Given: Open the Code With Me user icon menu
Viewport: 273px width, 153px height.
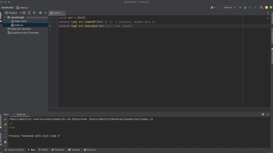Looking at the screenshot, I should click(x=212, y=8).
